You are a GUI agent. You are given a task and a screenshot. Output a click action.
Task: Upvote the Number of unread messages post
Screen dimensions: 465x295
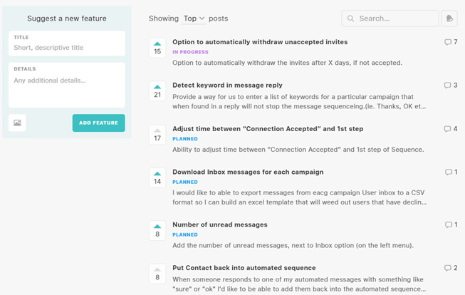pos(157,229)
